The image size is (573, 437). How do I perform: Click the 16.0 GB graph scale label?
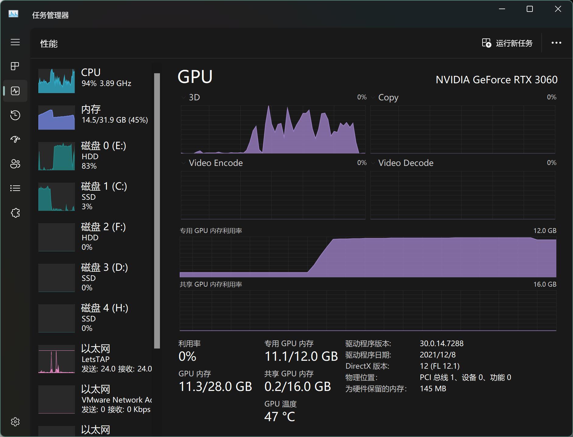pyautogui.click(x=545, y=284)
